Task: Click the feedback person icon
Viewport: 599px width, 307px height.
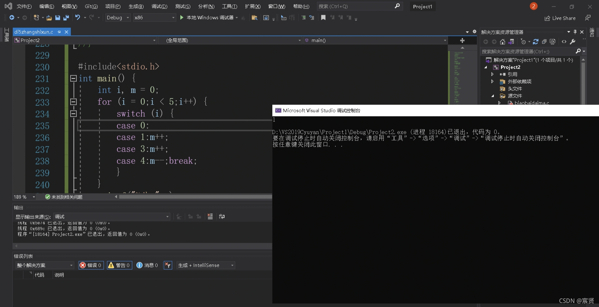Action: [x=588, y=18]
